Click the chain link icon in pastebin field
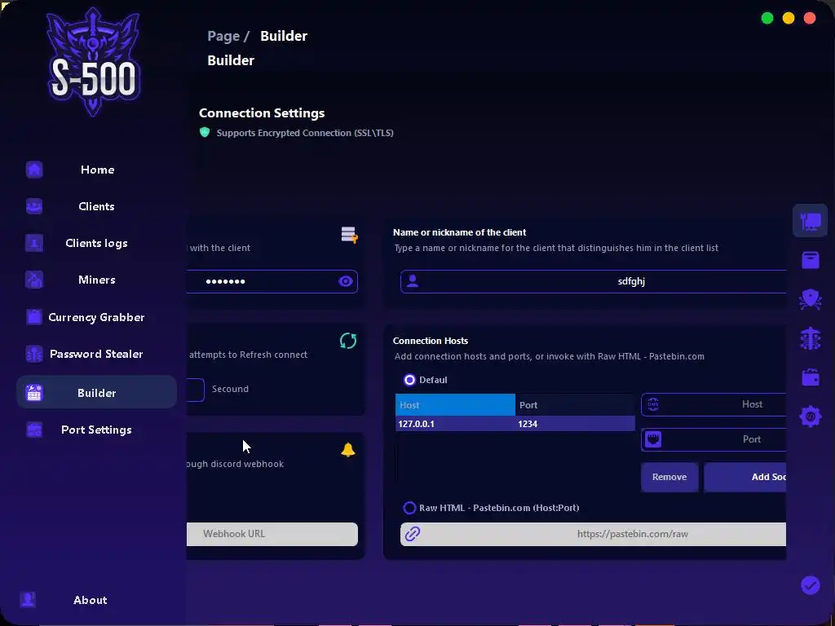 tap(413, 534)
